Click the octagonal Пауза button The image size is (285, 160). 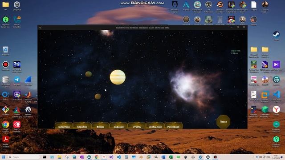223,121
